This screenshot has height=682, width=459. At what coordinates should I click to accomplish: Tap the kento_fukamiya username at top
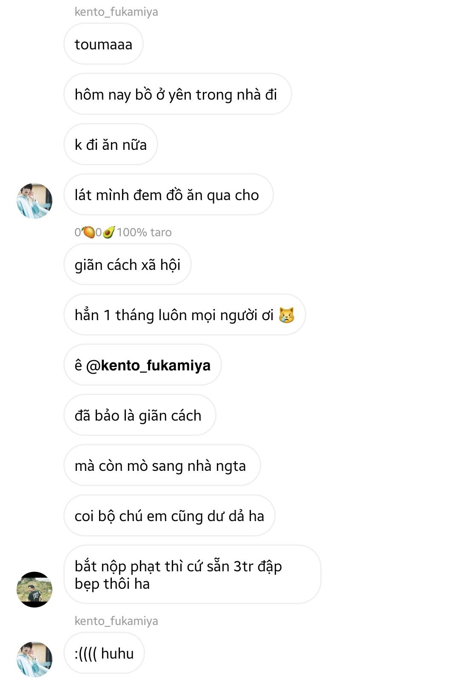116,11
